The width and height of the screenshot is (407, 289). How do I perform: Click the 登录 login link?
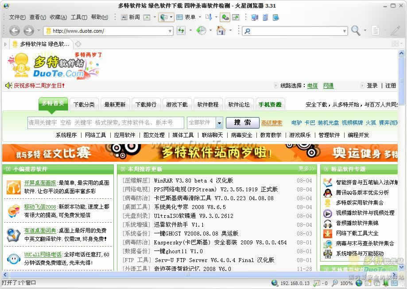(372, 85)
